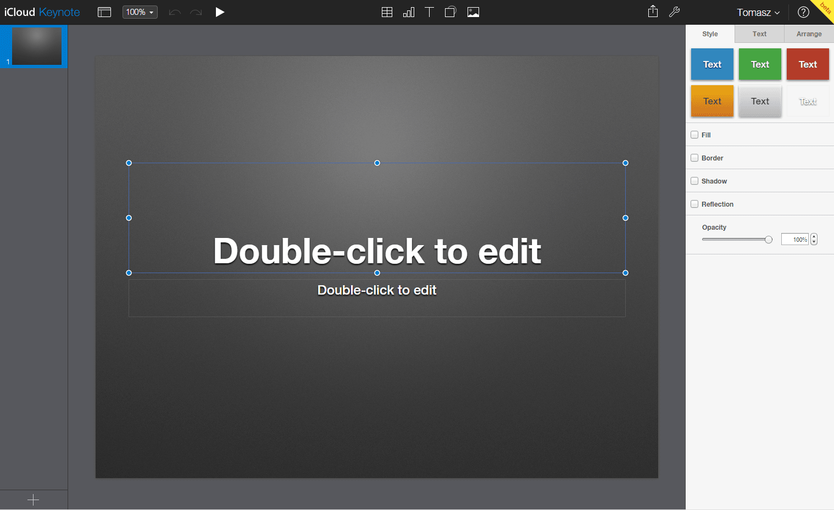834x510 pixels.
Task: Apply the gray text style
Action: point(760,101)
